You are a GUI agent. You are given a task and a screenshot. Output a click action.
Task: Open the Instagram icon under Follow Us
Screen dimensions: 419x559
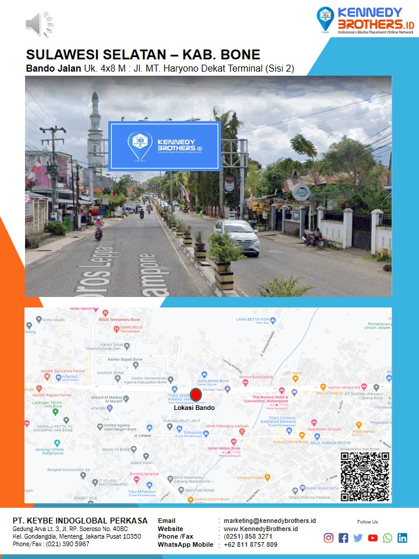click(x=328, y=537)
